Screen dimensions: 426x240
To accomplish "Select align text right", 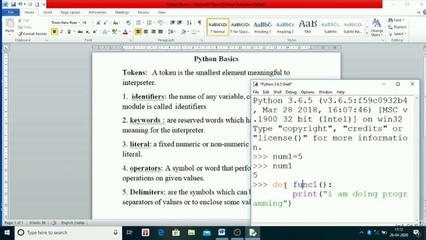I will point(153,32).
